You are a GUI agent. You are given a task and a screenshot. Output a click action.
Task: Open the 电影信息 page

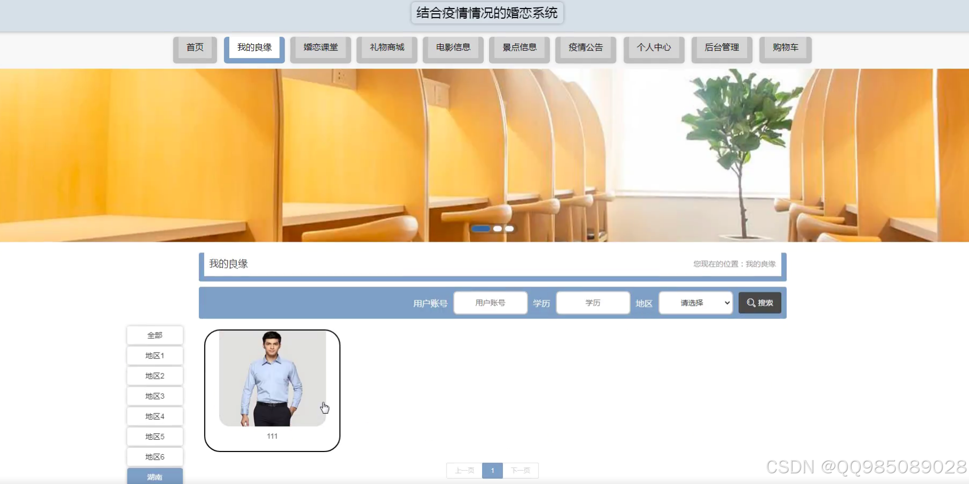[453, 47]
